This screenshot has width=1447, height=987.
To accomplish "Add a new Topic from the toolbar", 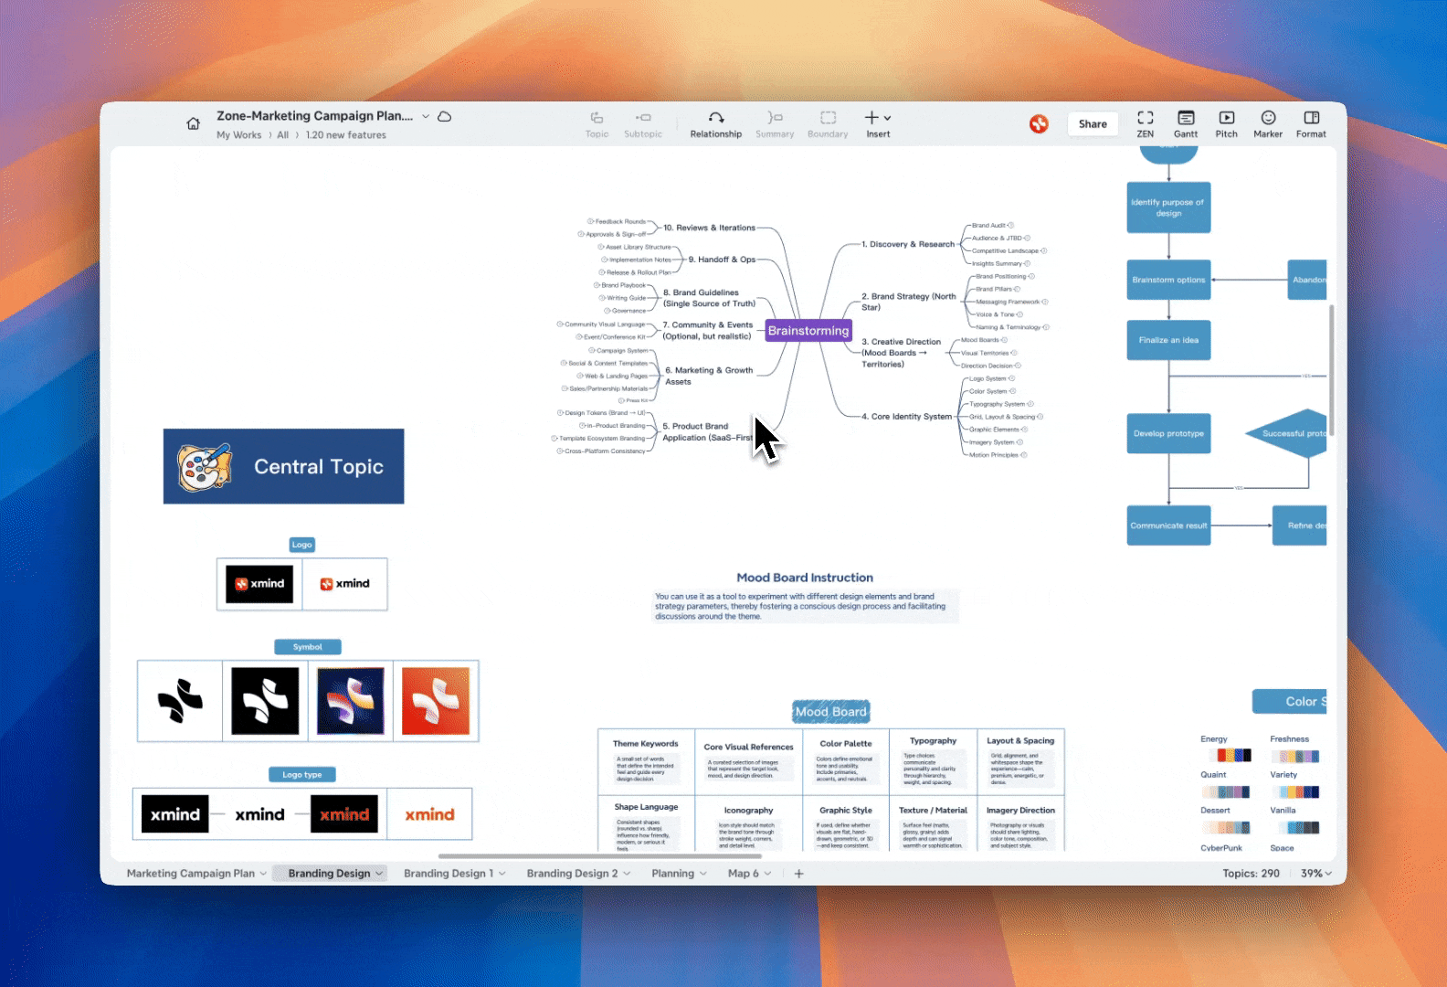I will (x=597, y=124).
